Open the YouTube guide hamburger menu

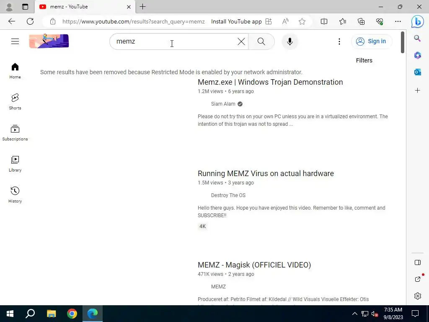click(15, 42)
